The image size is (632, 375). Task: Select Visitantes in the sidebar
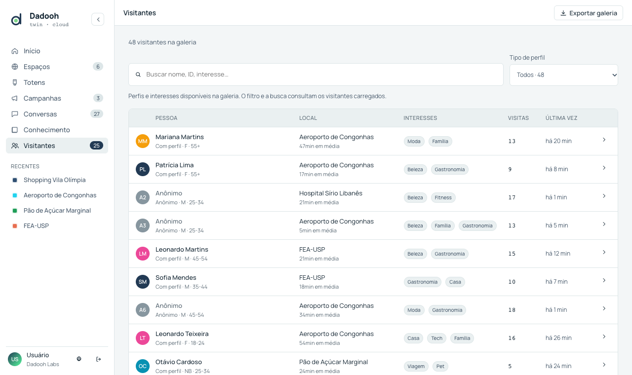57,146
